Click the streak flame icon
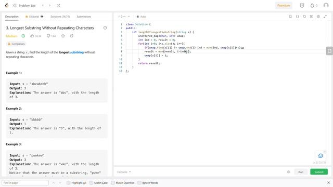 point(312,6)
